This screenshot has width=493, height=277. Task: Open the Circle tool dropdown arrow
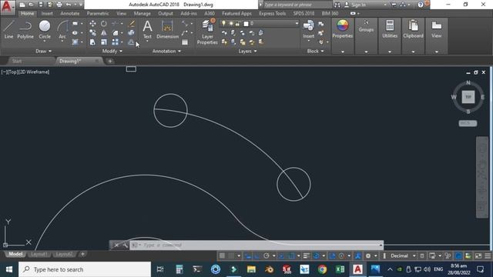pyautogui.click(x=45, y=41)
